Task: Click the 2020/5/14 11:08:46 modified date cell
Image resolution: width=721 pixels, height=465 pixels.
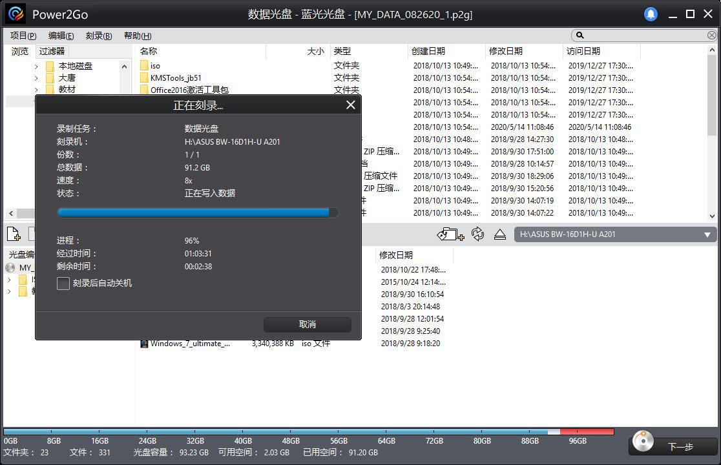Action: tap(523, 127)
